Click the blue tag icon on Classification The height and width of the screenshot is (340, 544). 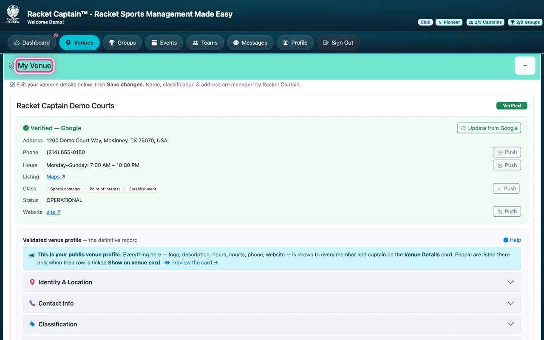(32, 324)
